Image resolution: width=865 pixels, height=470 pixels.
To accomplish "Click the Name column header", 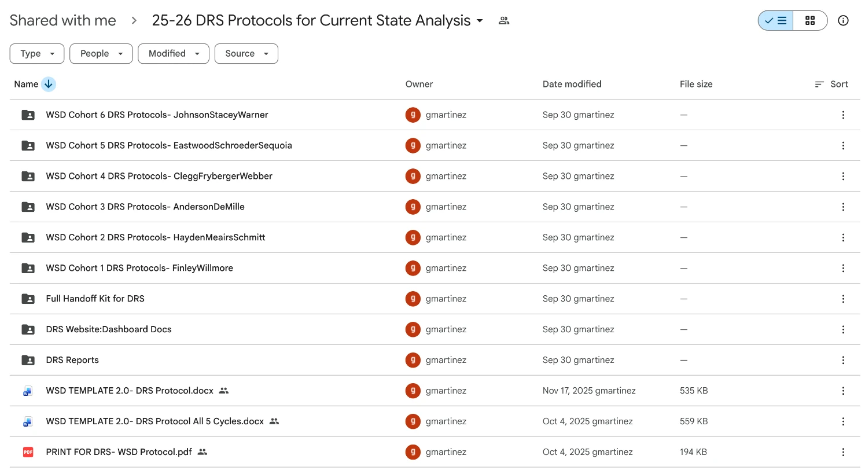I will pos(26,84).
